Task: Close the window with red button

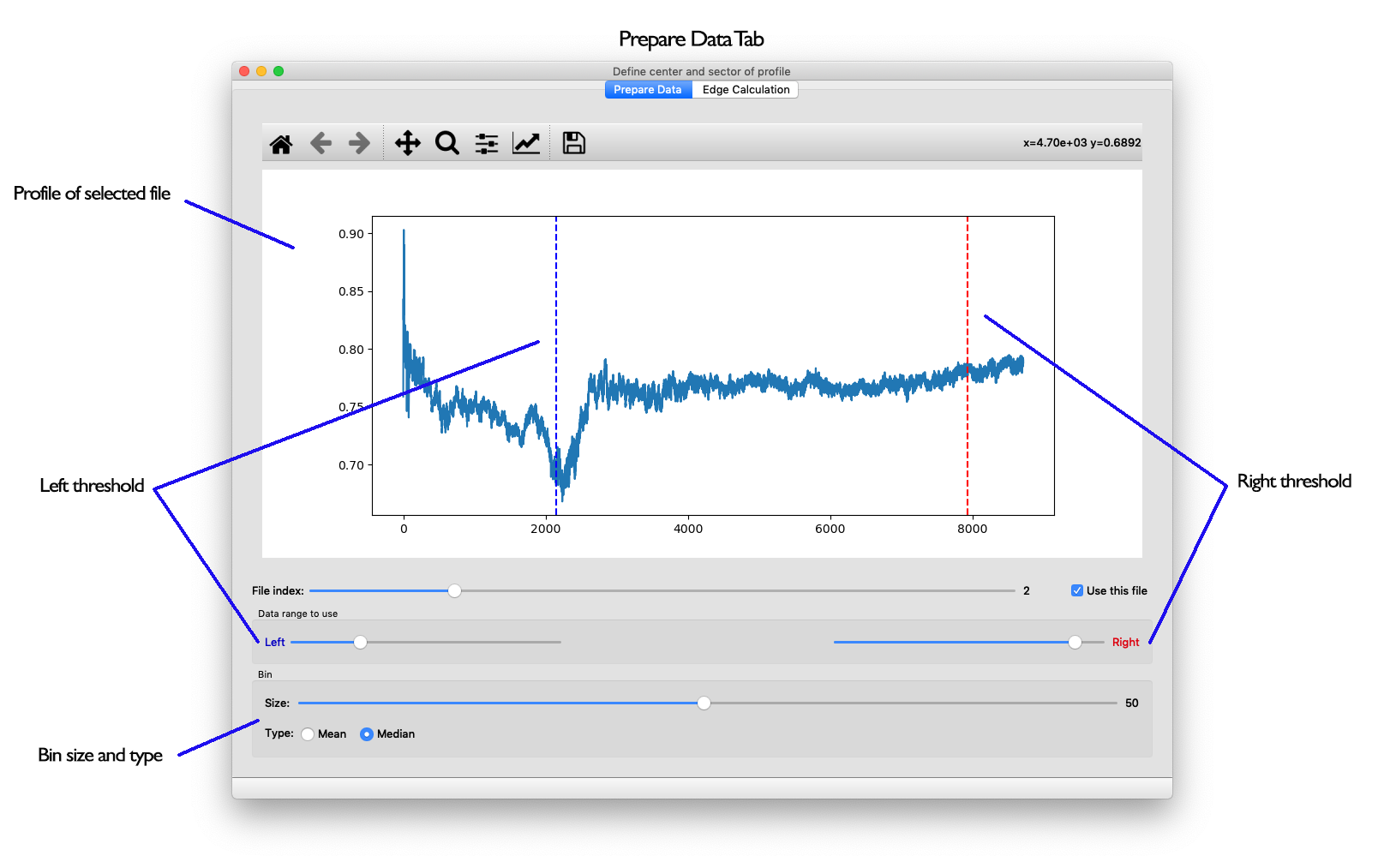Action: click(x=244, y=71)
